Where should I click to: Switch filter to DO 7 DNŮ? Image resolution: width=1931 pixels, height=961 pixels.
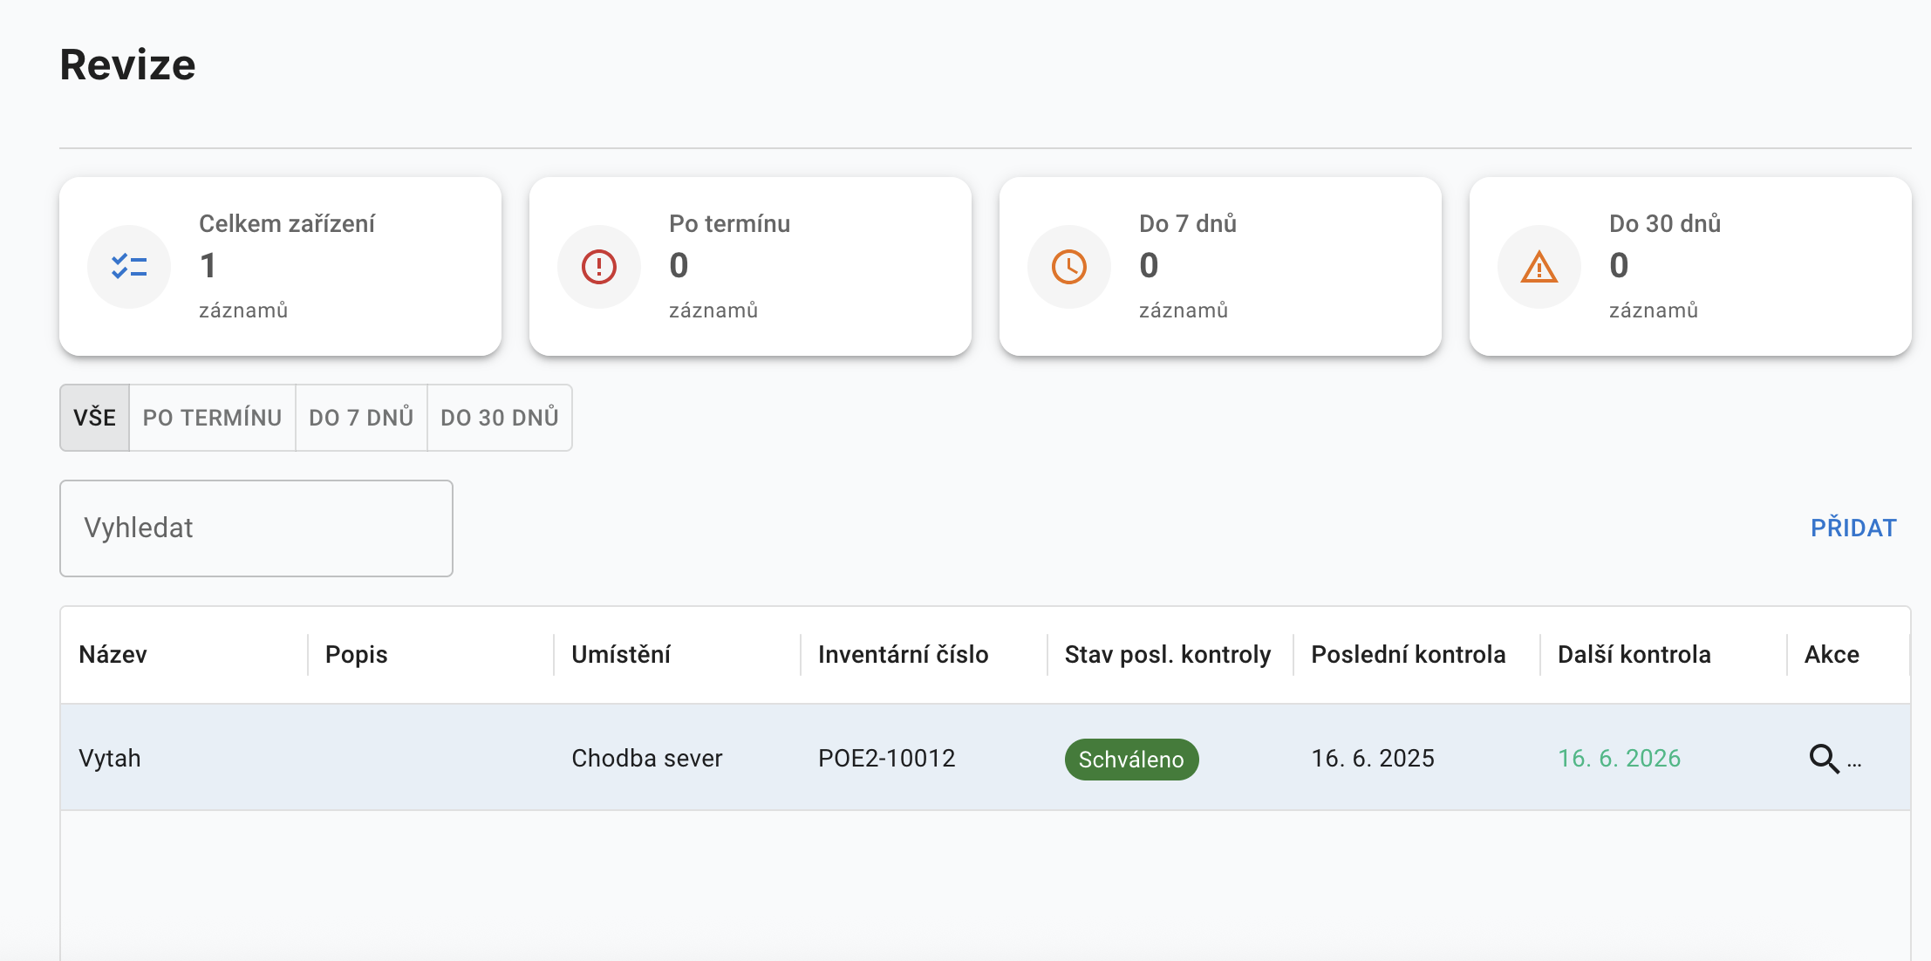point(361,418)
